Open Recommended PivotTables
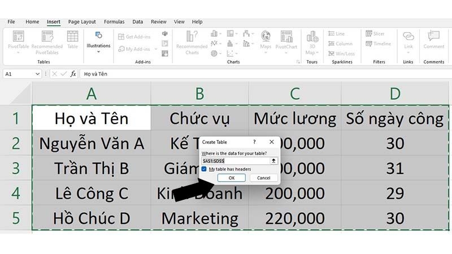This screenshot has width=452, height=254. point(47,42)
